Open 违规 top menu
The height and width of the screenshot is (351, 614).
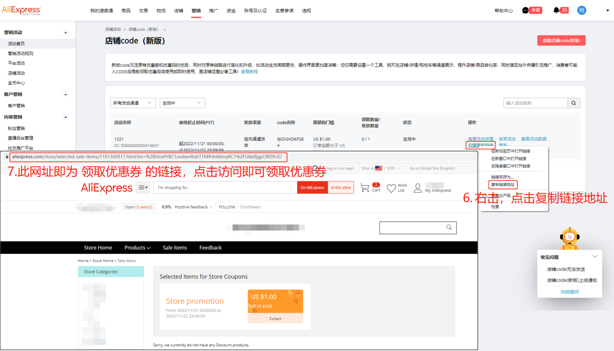[306, 11]
